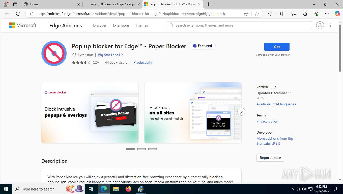
Task: Open Edge Add-ons home link
Action: coord(66,25)
